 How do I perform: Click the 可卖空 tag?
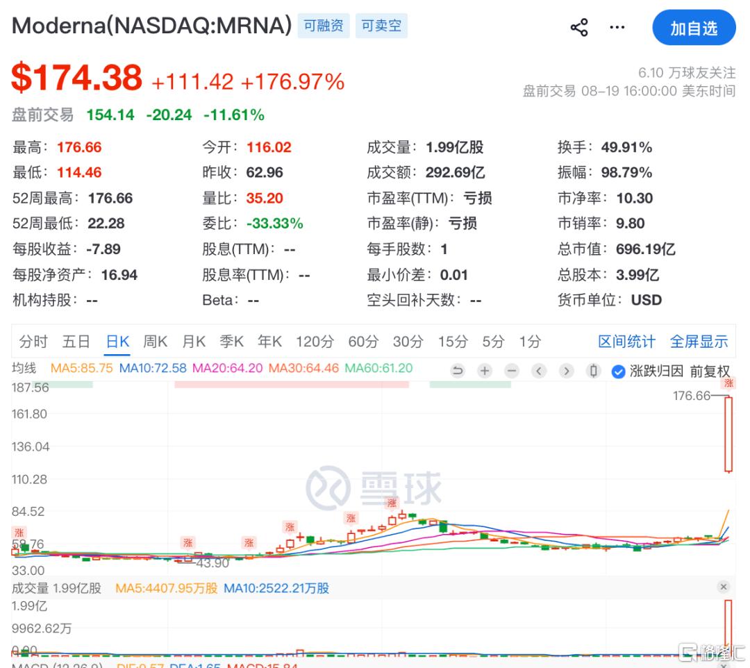point(381,25)
